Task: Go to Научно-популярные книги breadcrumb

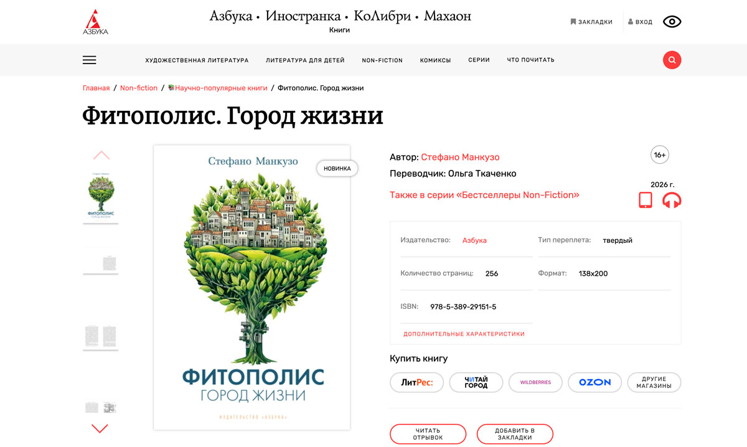Action: coord(218,88)
